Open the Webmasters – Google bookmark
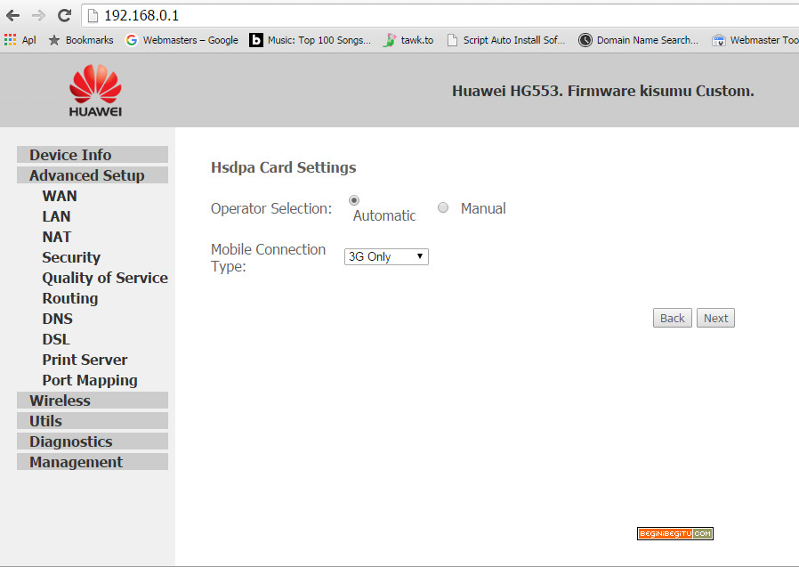Image resolution: width=799 pixels, height=567 pixels. [x=182, y=40]
